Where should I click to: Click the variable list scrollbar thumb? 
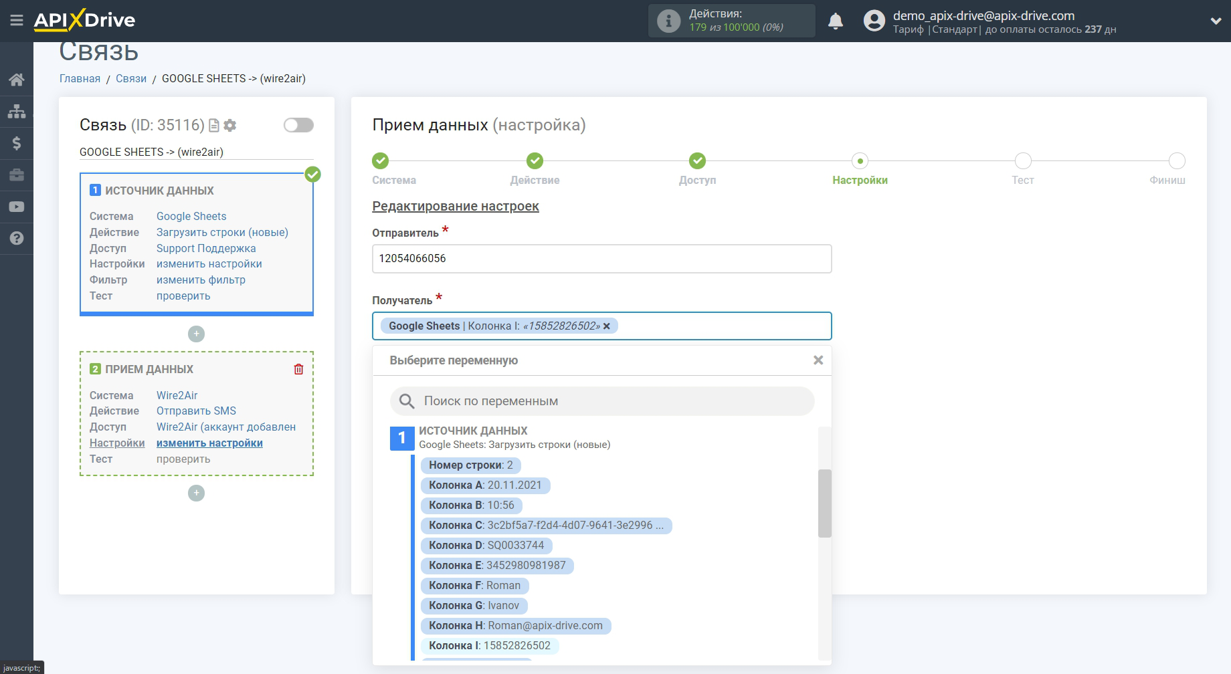tap(824, 503)
